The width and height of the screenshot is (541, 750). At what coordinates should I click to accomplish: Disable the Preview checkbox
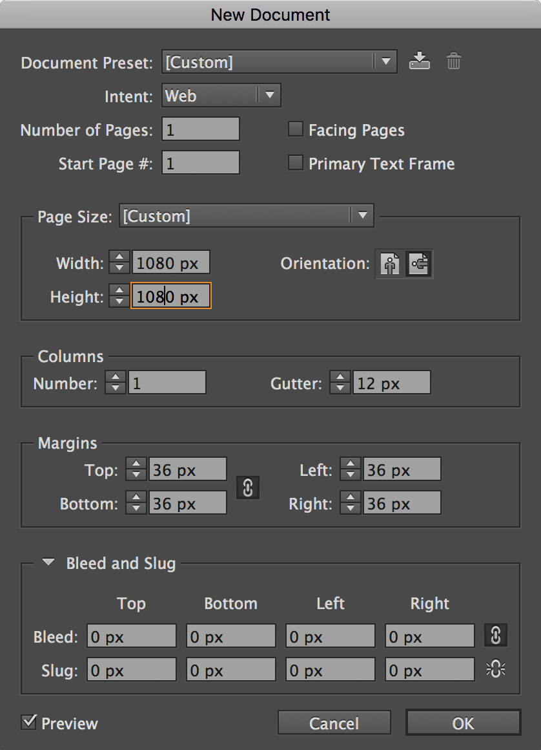28,722
